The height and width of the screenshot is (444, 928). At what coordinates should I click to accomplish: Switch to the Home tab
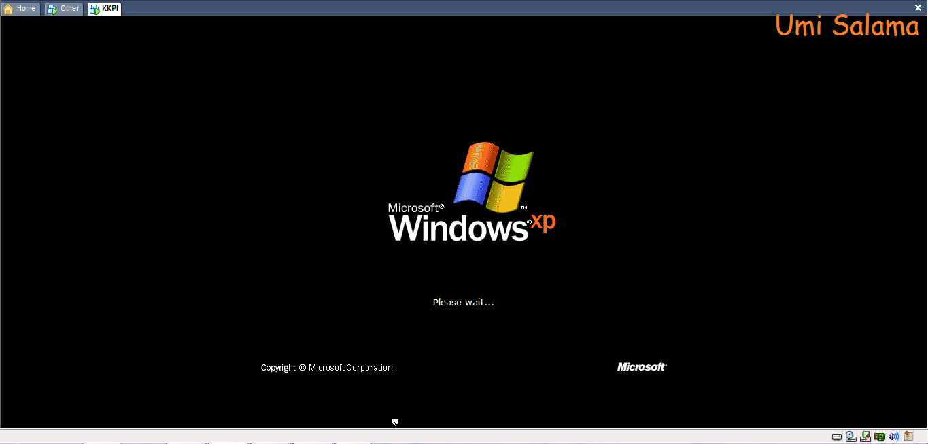pos(20,9)
